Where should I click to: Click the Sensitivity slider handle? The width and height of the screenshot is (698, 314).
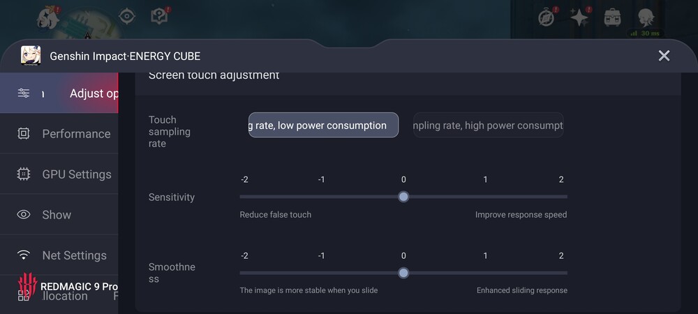[x=403, y=197]
